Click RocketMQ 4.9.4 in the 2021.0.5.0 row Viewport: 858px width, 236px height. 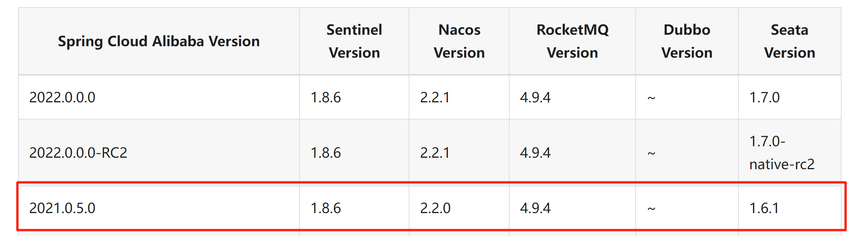(535, 208)
